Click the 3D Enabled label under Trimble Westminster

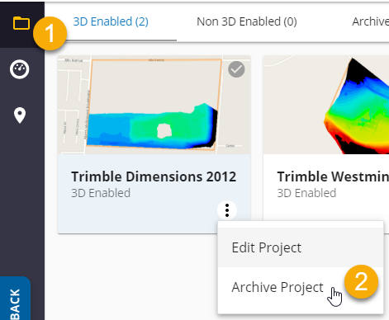pyautogui.click(x=306, y=193)
